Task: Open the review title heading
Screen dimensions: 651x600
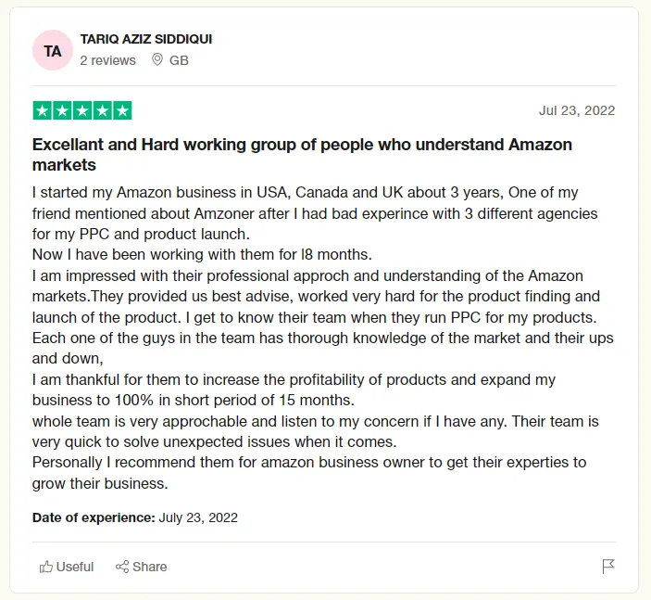Action: click(302, 155)
